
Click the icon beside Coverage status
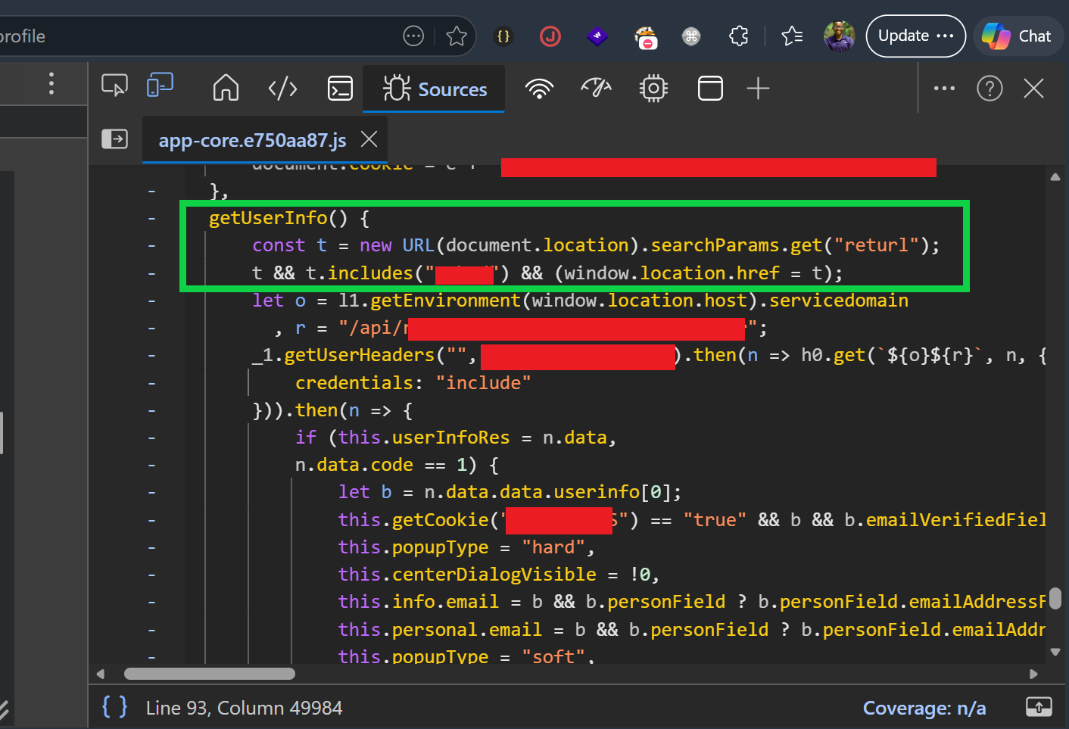tap(1039, 707)
